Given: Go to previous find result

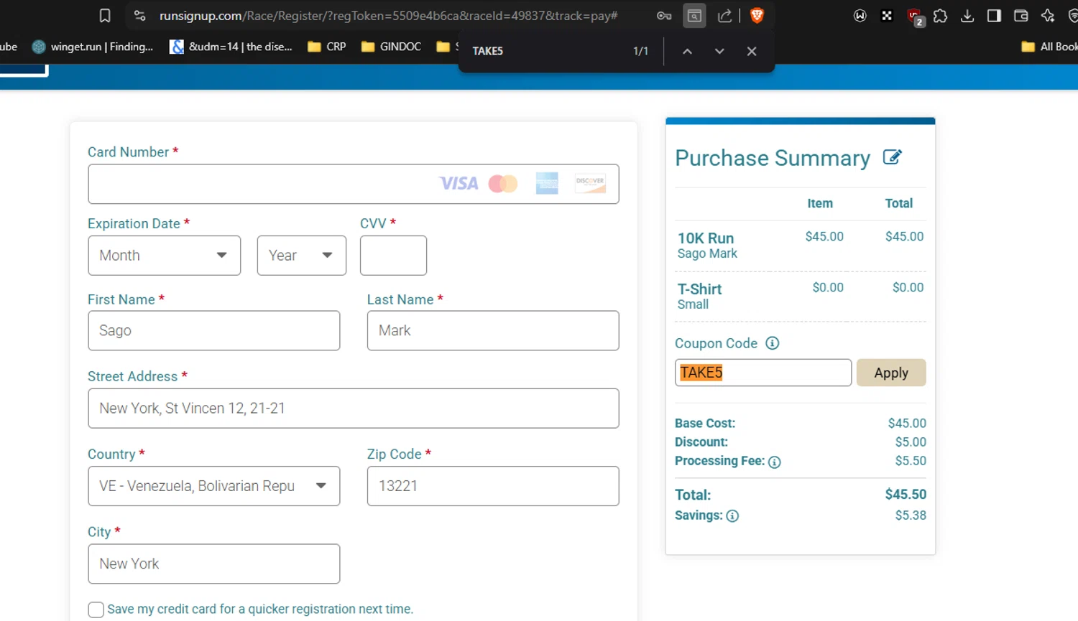Looking at the screenshot, I should (687, 51).
